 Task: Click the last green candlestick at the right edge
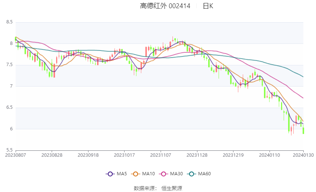pos(303,131)
